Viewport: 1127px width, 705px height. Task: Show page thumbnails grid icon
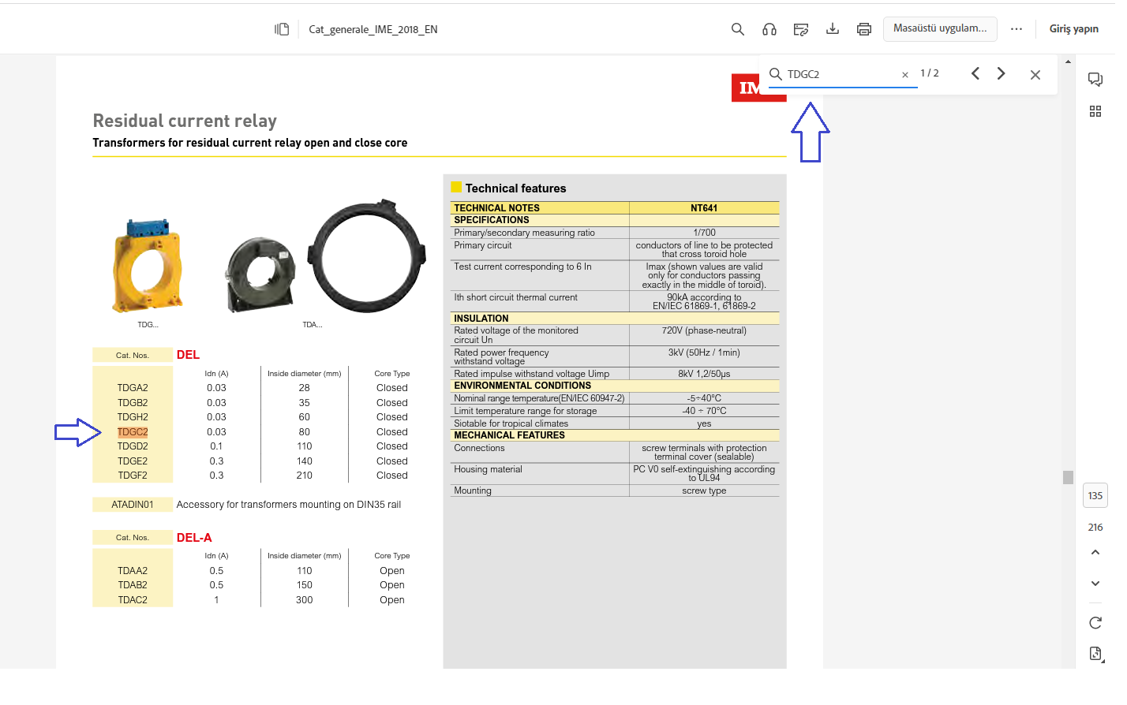[1095, 111]
